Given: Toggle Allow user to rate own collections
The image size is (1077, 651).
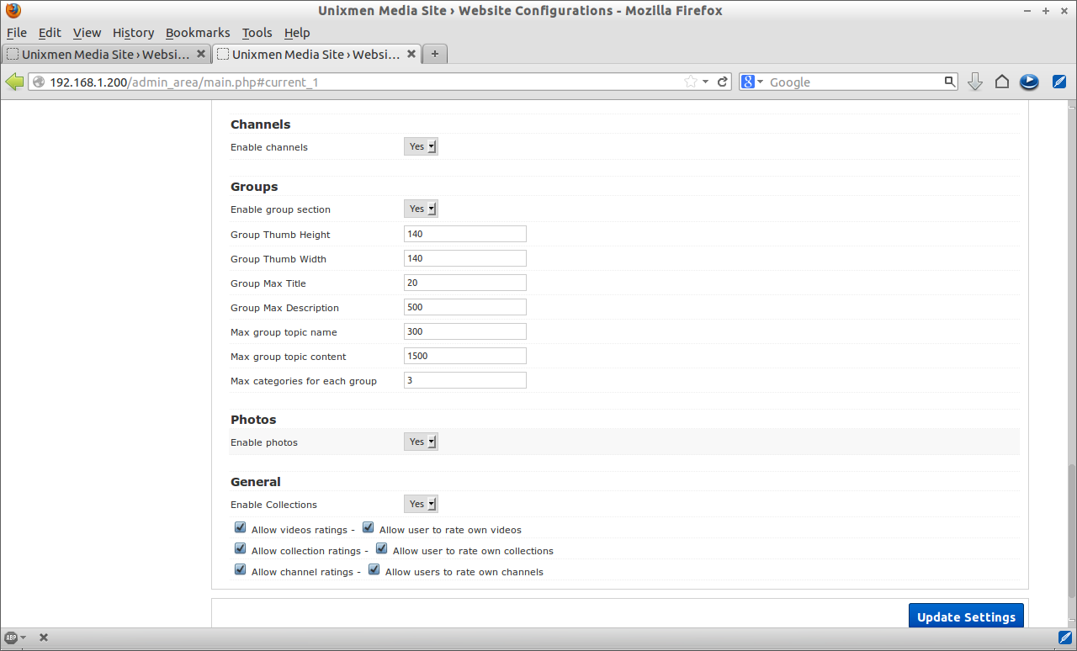Looking at the screenshot, I should 382,549.
